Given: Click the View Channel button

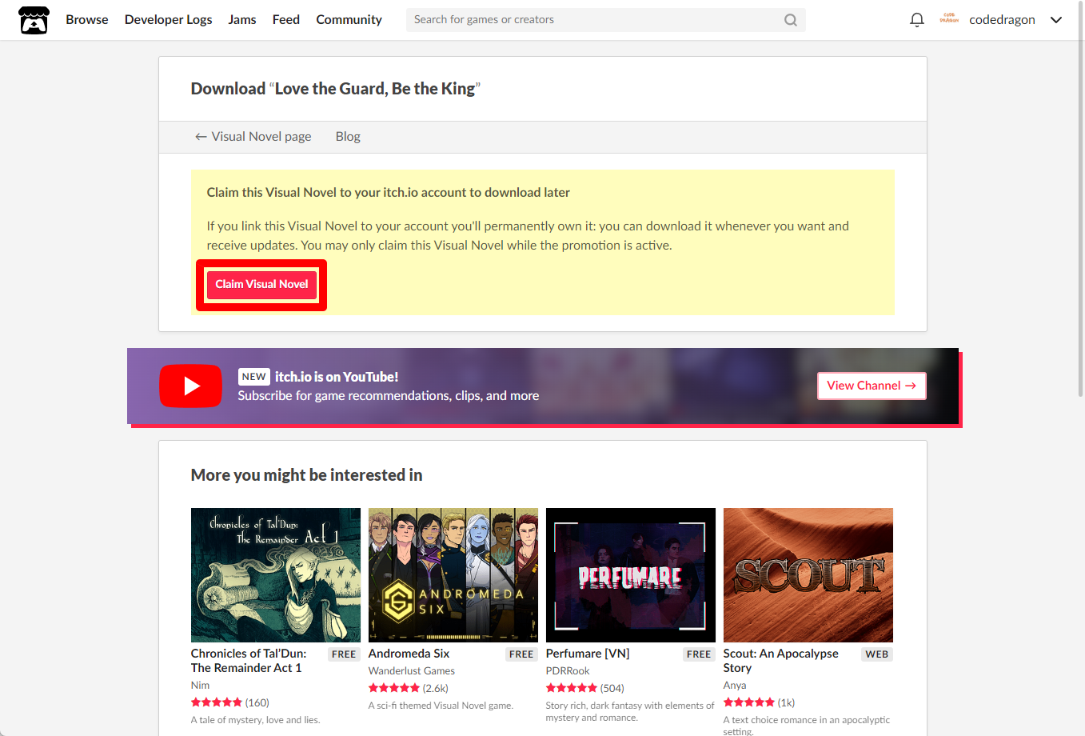Looking at the screenshot, I should 872,386.
